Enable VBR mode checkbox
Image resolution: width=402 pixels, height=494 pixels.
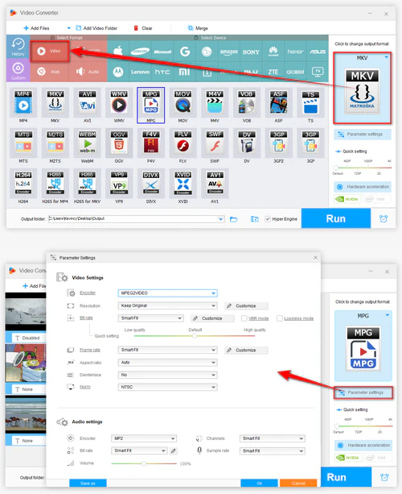point(244,318)
